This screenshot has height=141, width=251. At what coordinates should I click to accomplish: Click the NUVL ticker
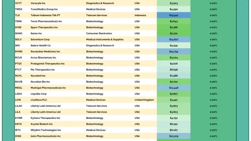pos(19,76)
